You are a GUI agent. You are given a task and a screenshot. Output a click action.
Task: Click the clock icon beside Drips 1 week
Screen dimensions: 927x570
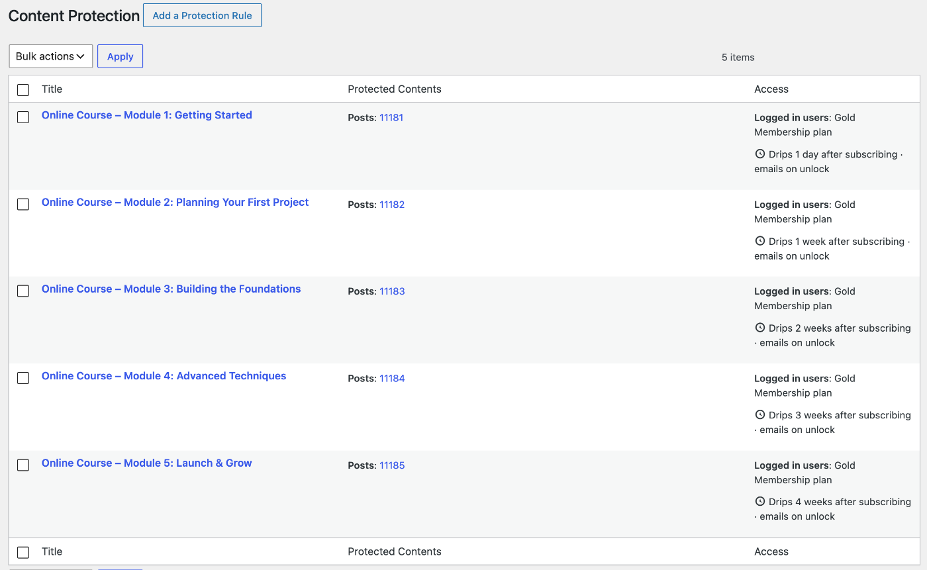click(x=759, y=242)
